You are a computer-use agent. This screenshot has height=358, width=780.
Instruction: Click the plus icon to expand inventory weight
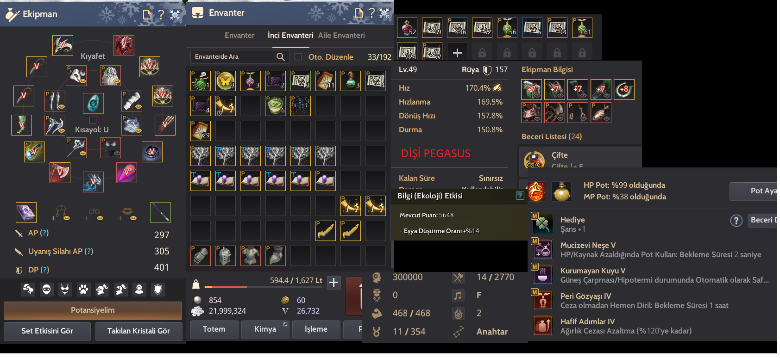(x=334, y=282)
